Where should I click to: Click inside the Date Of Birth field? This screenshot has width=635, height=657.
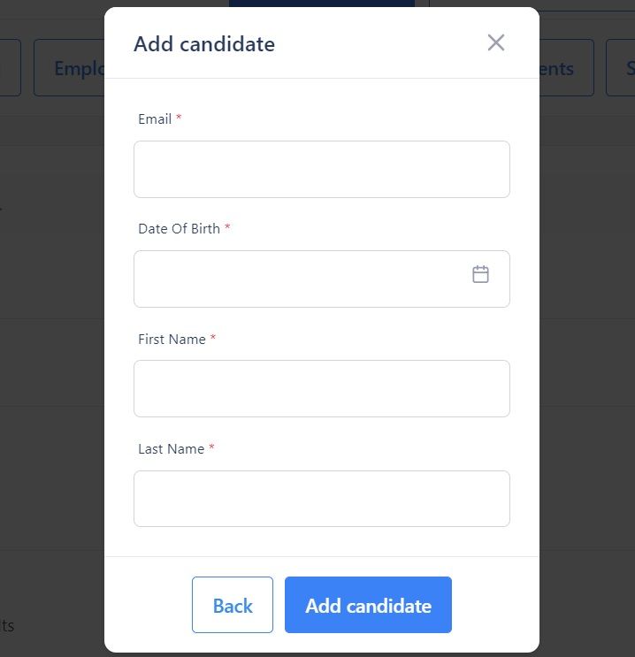322,279
